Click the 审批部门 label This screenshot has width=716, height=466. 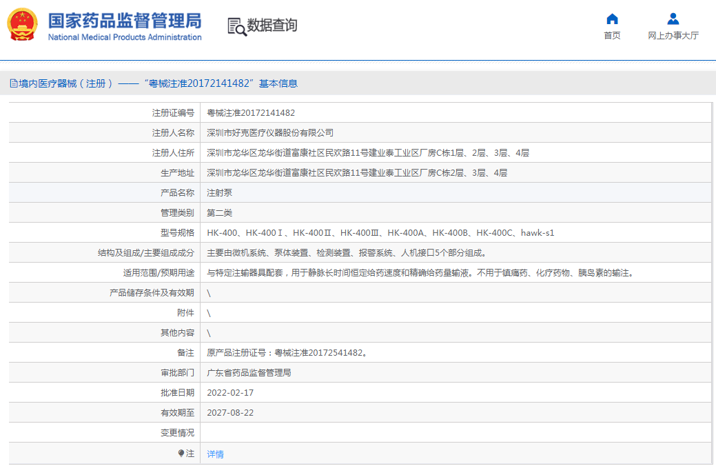tap(177, 373)
